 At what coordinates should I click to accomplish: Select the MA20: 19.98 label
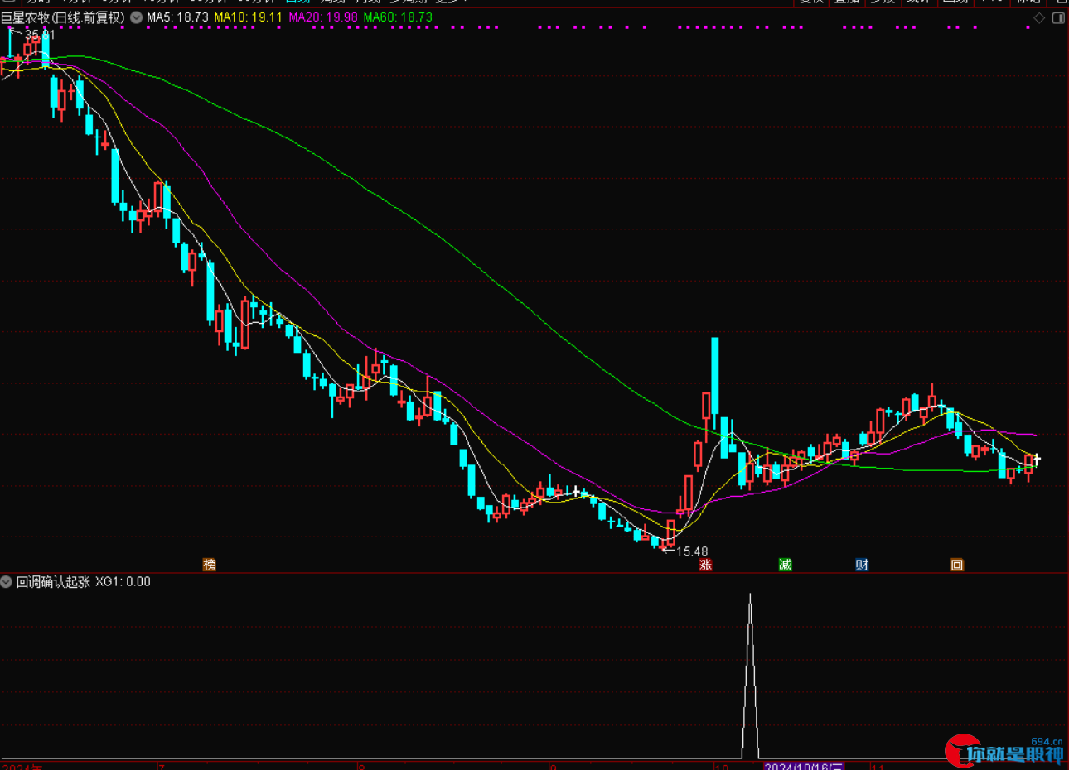(x=323, y=17)
